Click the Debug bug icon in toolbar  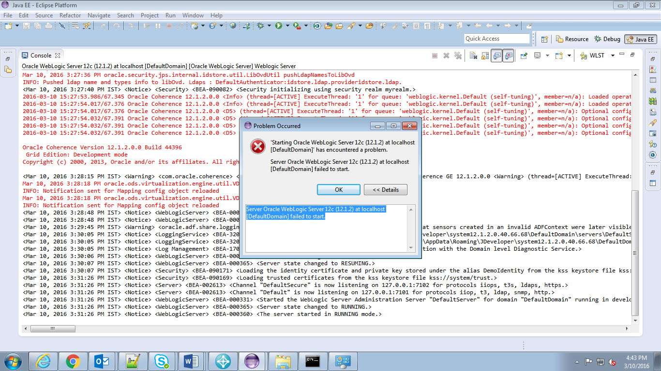pos(260,26)
